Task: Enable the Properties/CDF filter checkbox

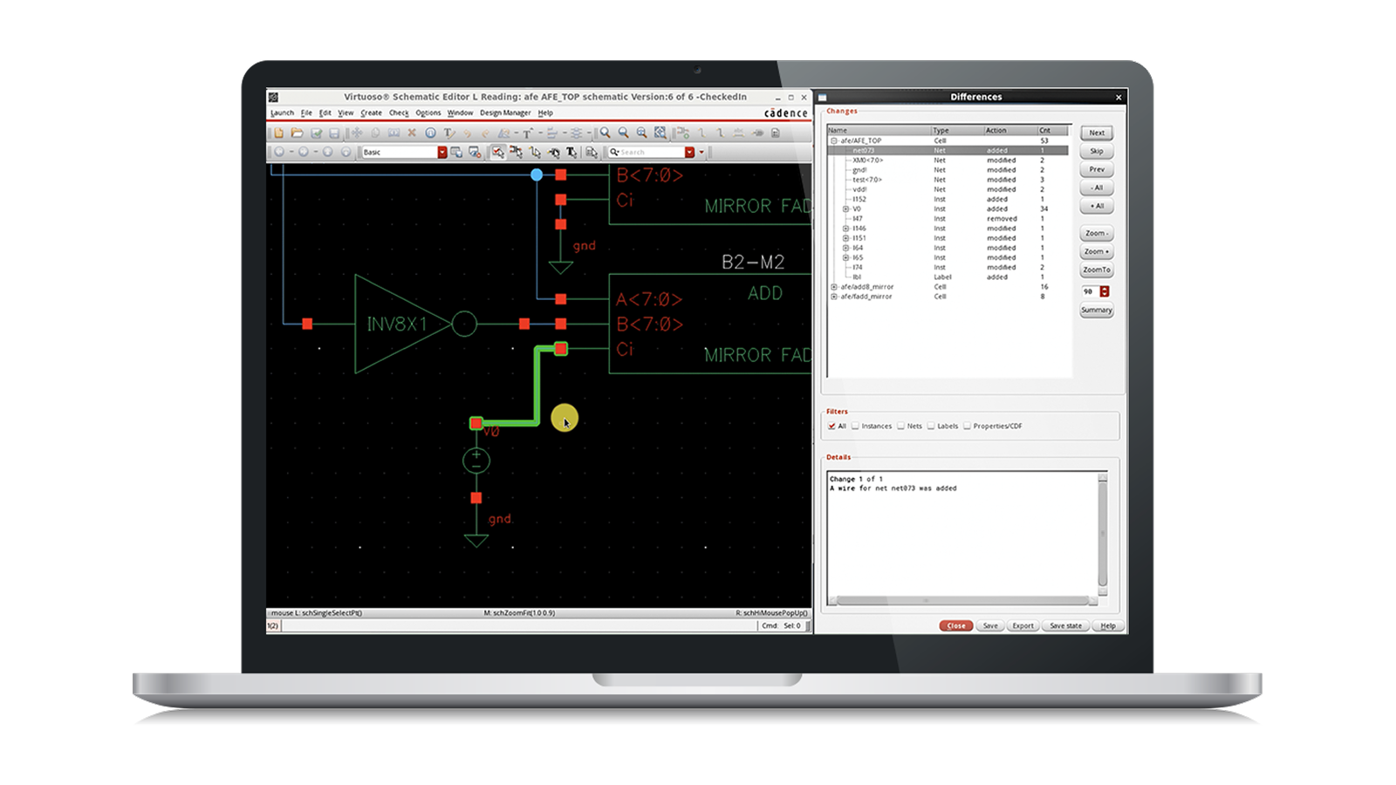Action: (967, 427)
